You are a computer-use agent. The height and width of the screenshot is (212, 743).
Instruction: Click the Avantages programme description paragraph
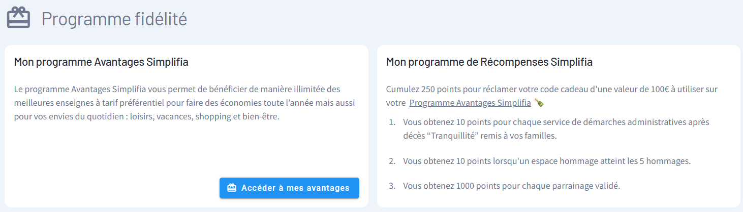coord(184,103)
